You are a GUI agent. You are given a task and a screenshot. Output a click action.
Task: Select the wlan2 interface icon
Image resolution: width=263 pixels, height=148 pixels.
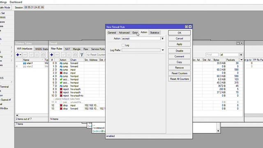(x=25, y=67)
